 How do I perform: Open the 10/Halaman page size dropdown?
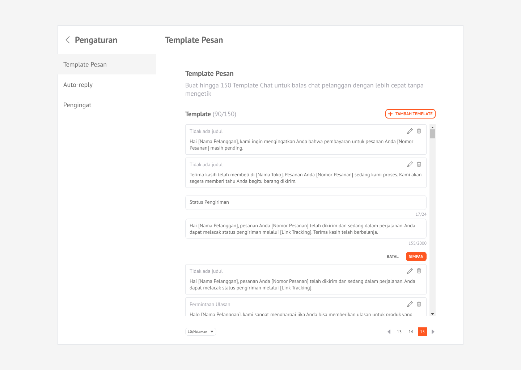[200, 332]
